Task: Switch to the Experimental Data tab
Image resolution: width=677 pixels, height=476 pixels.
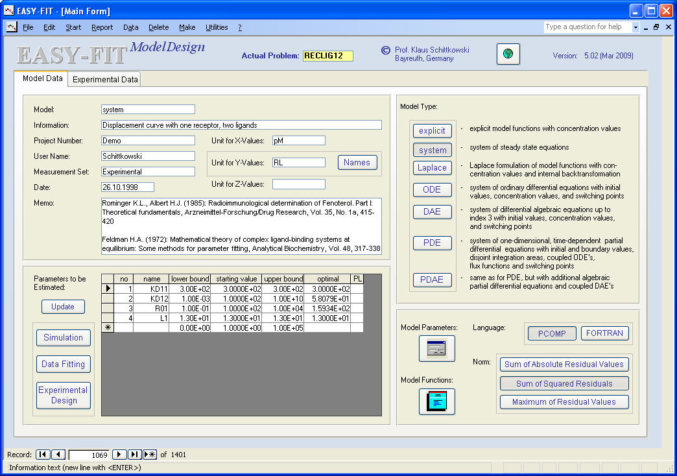Action: (x=104, y=80)
